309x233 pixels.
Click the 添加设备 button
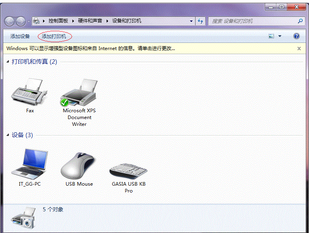20,36
